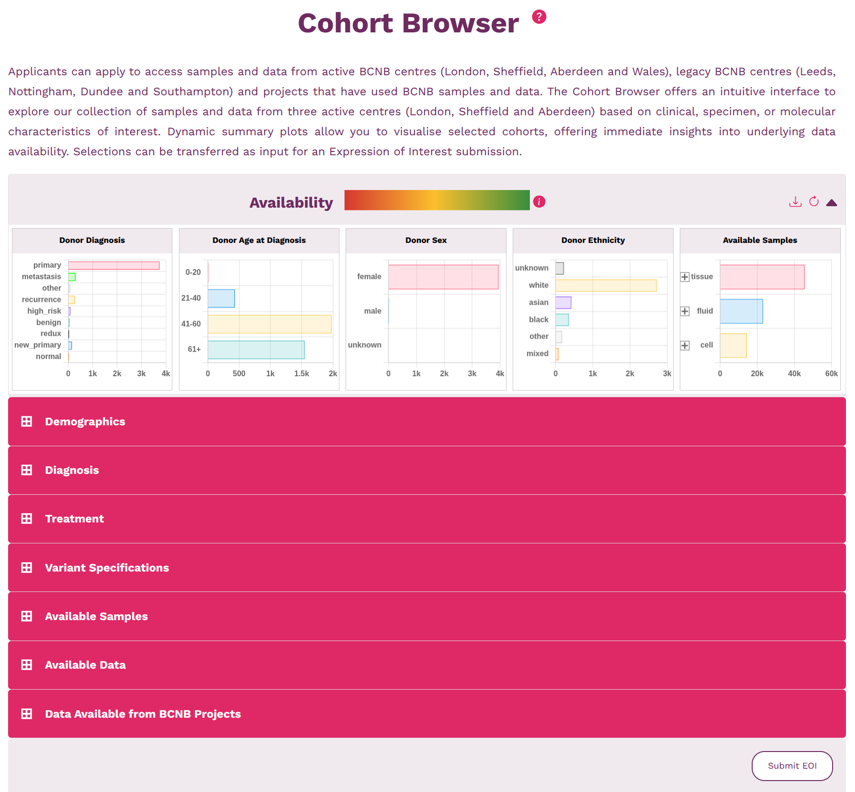Click the Submit EOI button
Image resolution: width=855 pixels, height=792 pixels.
[792, 766]
